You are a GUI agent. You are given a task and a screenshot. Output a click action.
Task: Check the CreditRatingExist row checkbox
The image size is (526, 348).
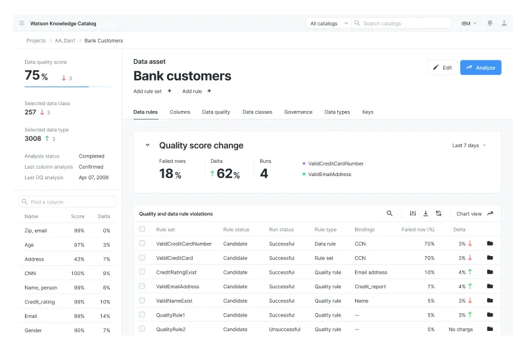tap(142, 272)
